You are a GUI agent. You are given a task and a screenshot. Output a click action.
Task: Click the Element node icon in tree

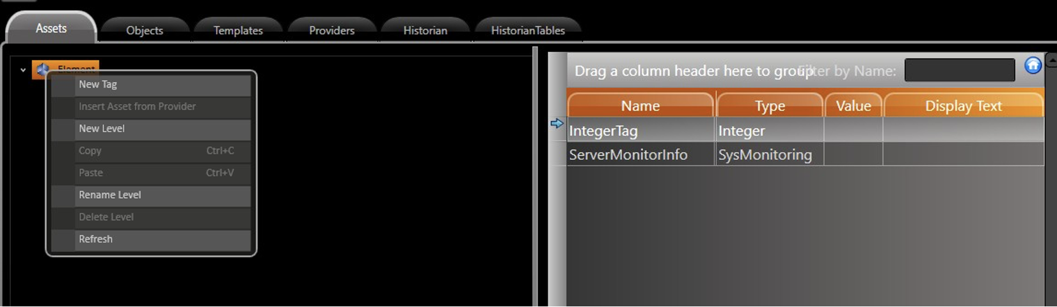(42, 69)
